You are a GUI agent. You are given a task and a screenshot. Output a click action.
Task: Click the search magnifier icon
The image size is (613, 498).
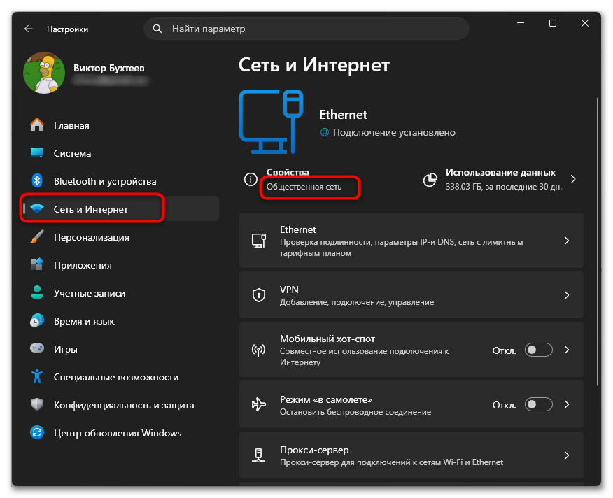(x=157, y=29)
